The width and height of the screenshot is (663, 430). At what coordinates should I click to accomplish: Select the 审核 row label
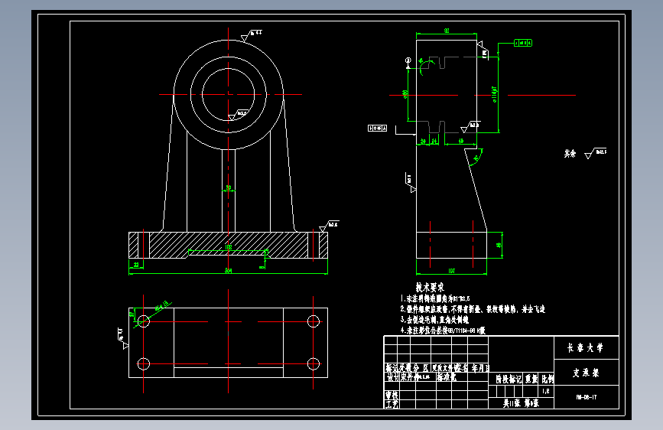(392, 396)
